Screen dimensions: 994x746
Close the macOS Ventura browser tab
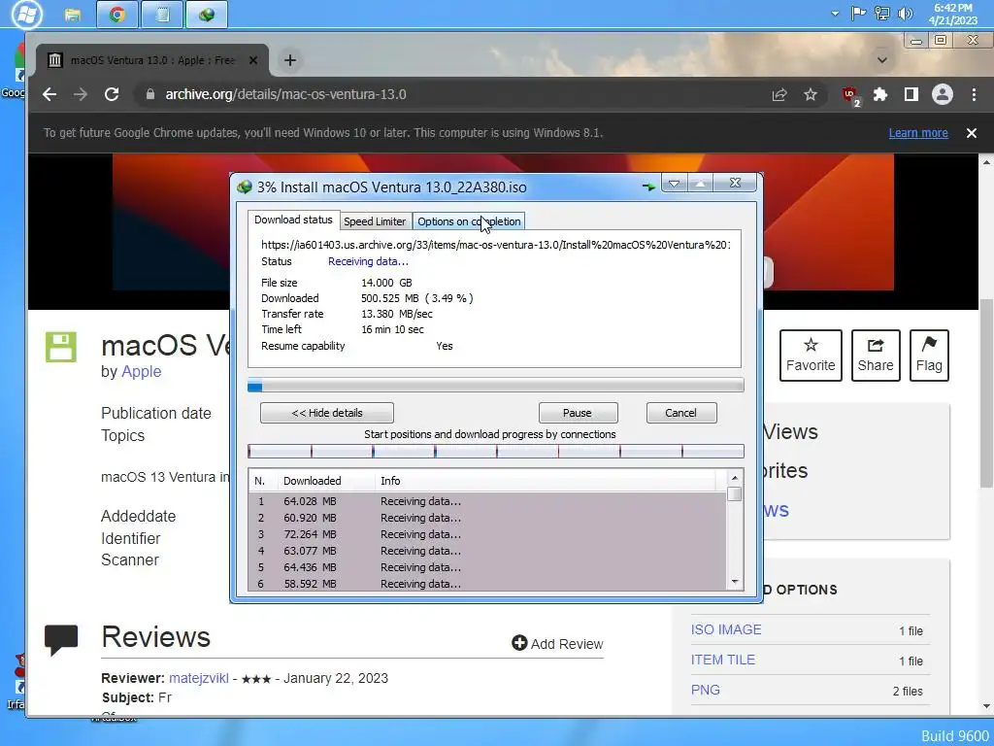[253, 60]
